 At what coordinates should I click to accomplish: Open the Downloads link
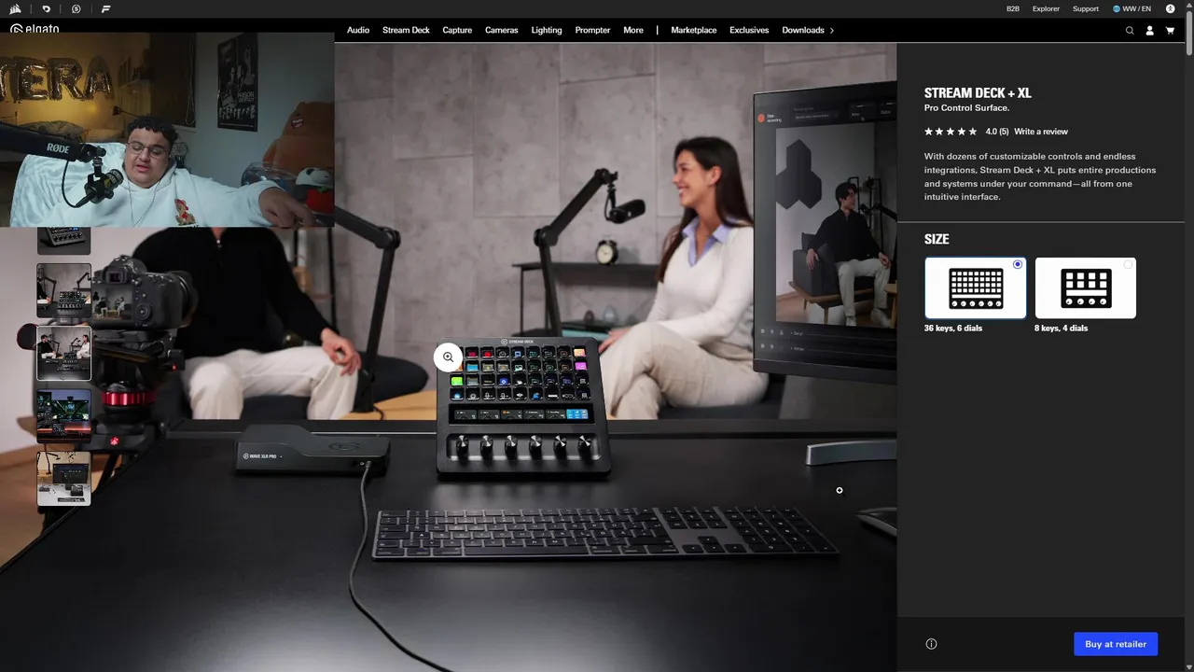(803, 30)
